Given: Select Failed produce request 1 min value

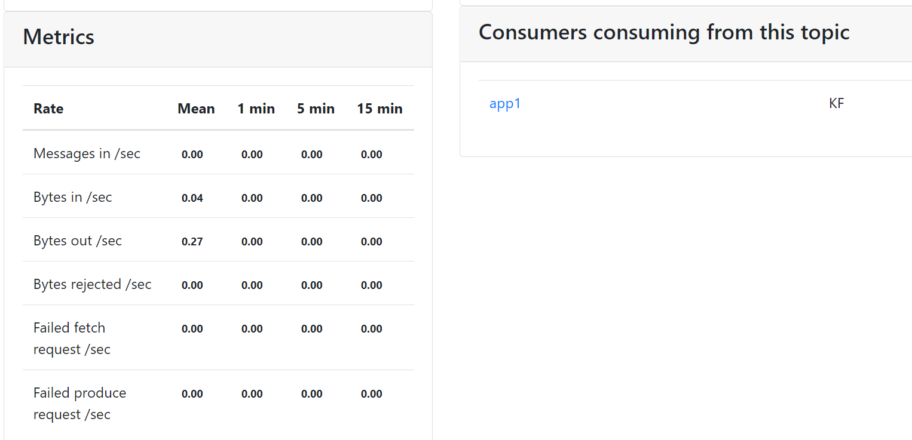Looking at the screenshot, I should pyautogui.click(x=252, y=394).
